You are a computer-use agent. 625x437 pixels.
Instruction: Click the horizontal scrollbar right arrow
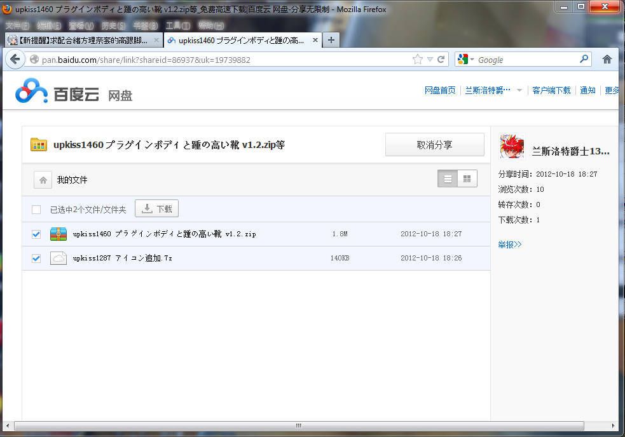[x=613, y=426]
